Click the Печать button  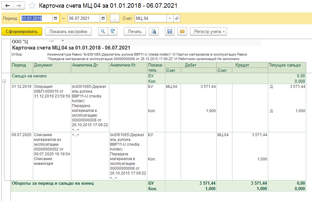(x=135, y=31)
